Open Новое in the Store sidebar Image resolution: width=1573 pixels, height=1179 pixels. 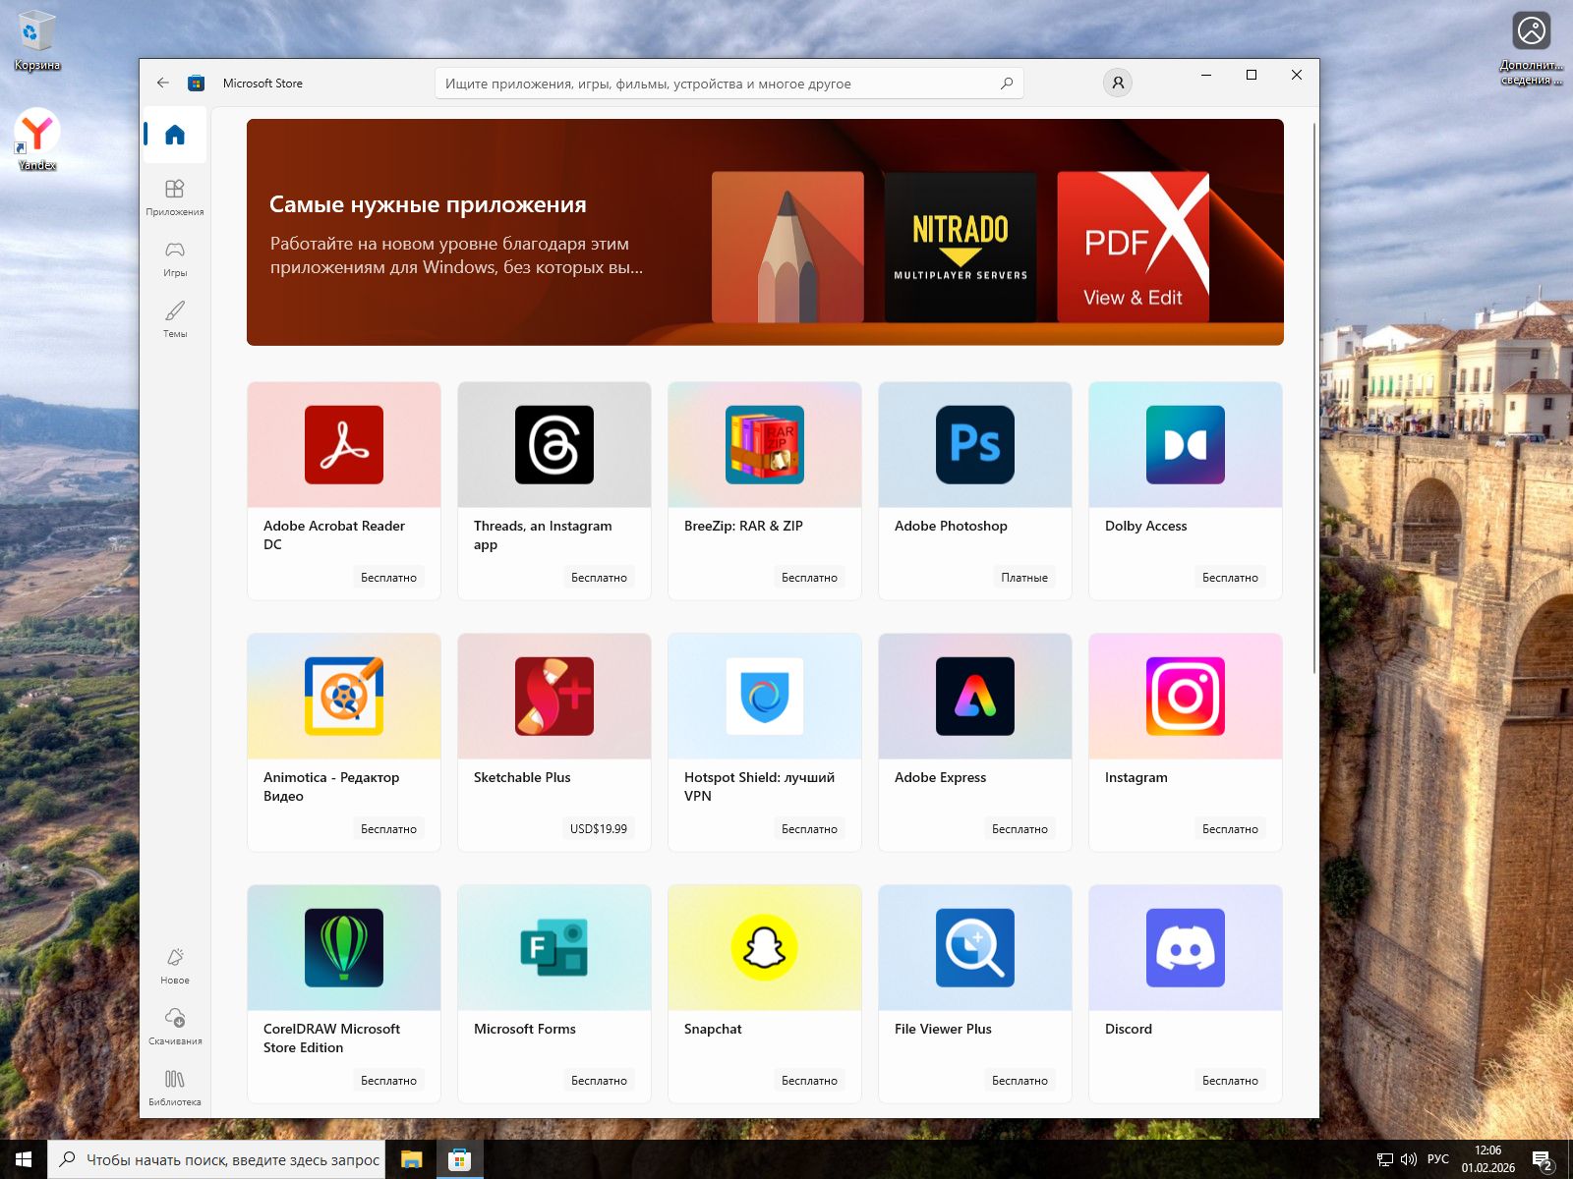tap(175, 965)
